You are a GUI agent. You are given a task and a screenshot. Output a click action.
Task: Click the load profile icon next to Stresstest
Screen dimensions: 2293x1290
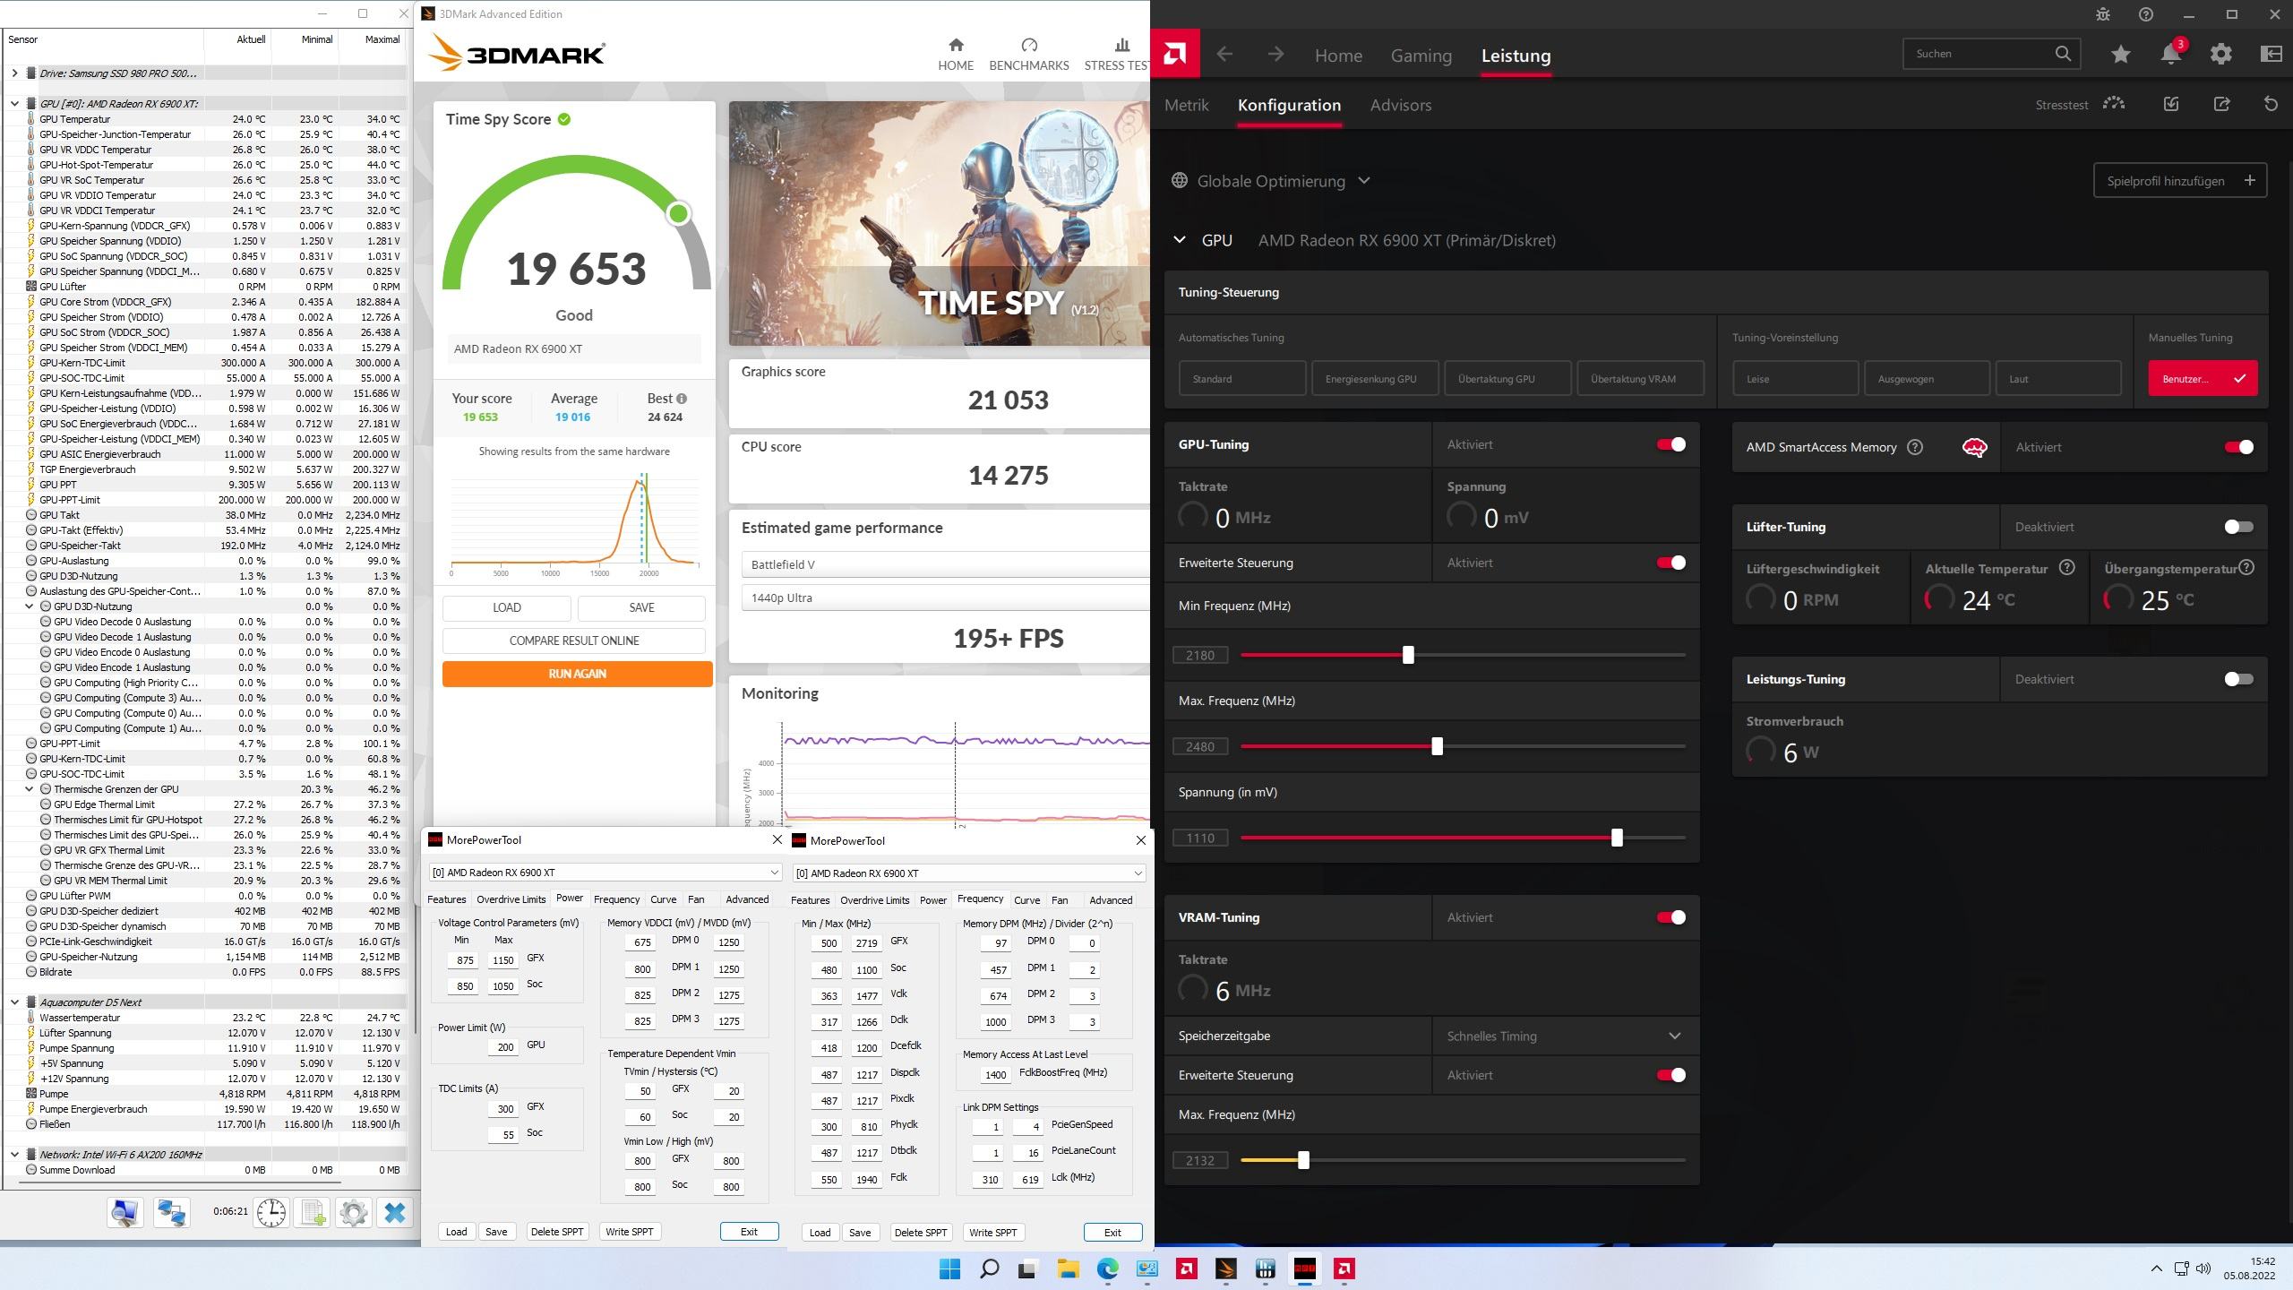[x=2171, y=104]
